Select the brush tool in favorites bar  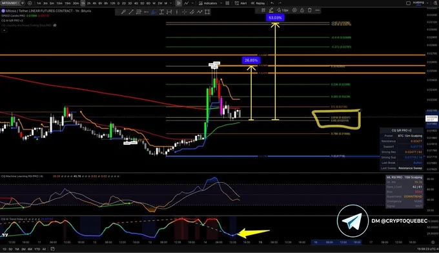[123, 12]
